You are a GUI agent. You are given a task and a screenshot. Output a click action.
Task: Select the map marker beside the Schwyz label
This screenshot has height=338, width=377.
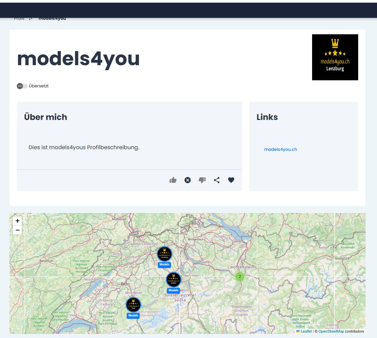[173, 280]
